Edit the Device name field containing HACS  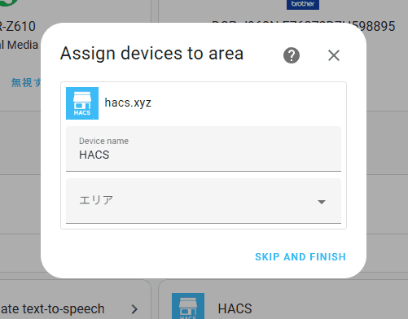tap(204, 149)
